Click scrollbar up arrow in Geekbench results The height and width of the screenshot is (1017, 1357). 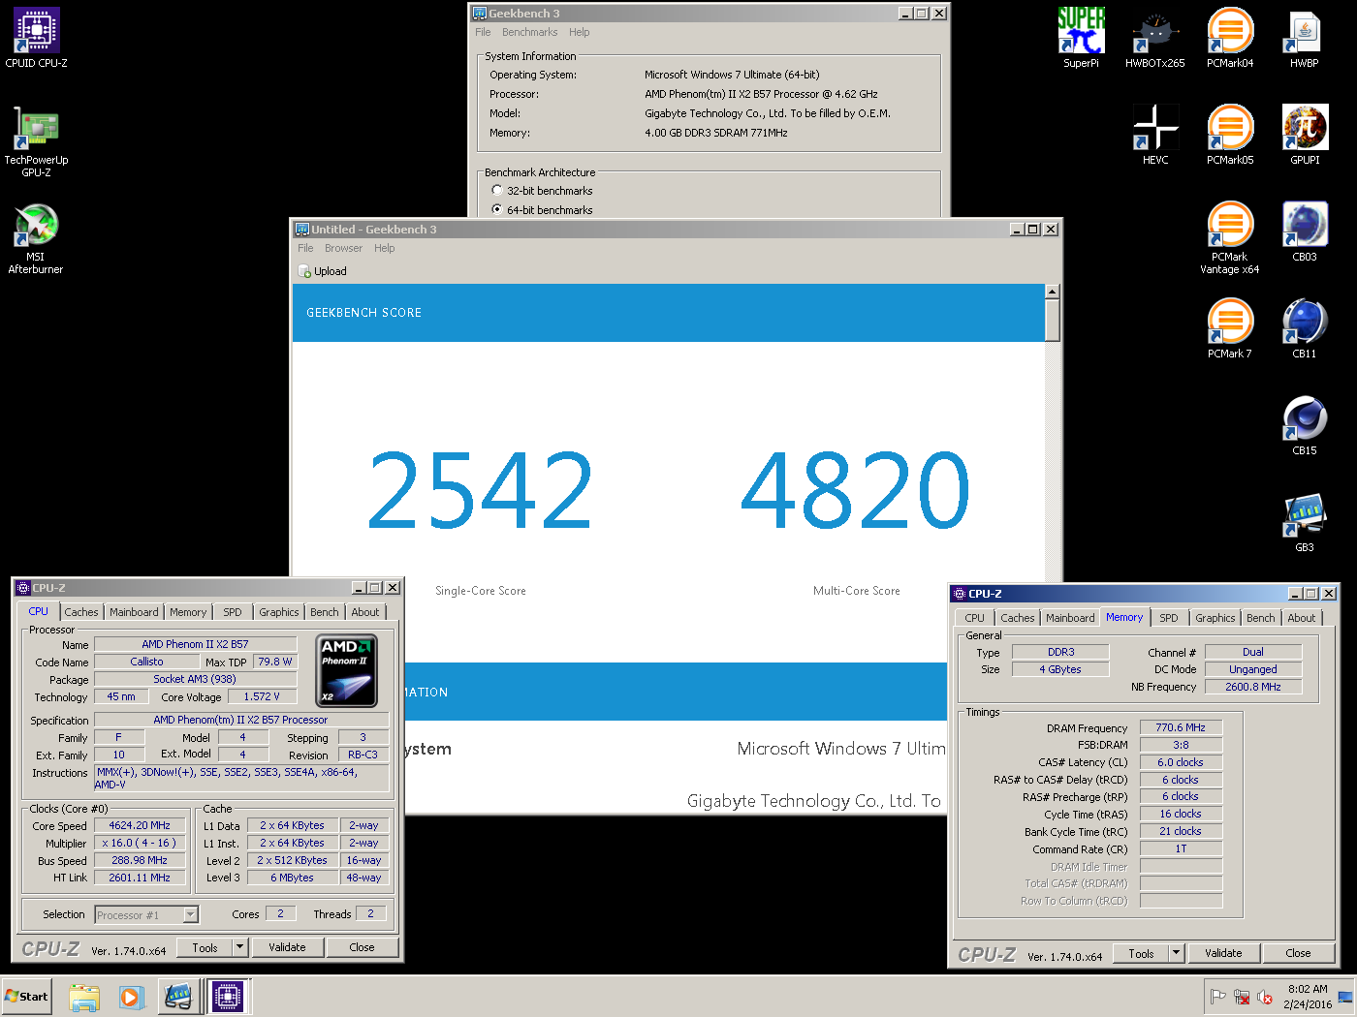(x=1052, y=292)
